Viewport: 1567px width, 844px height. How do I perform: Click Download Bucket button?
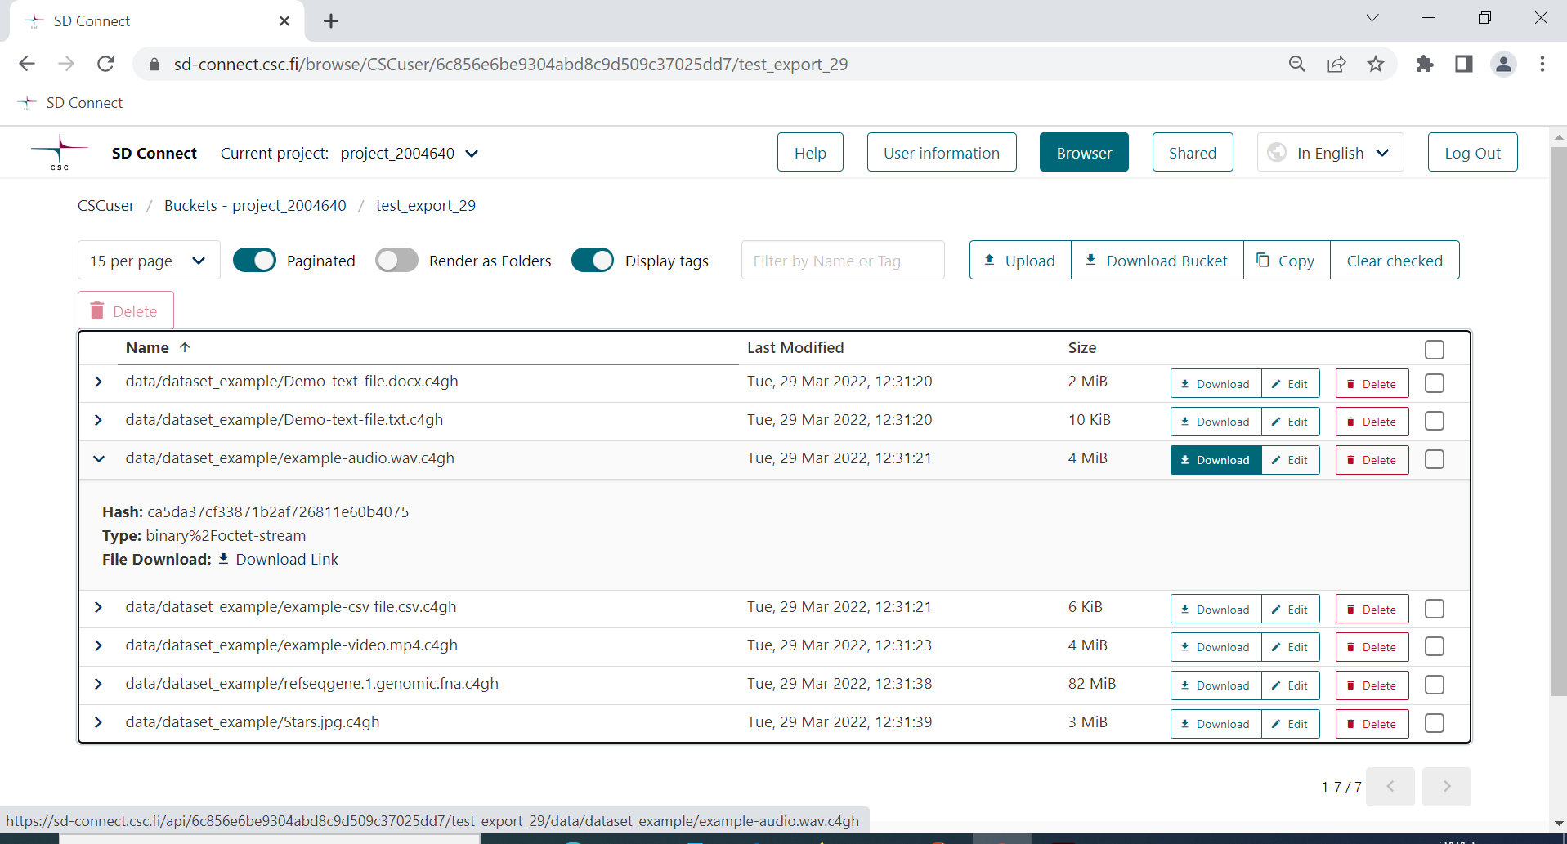pos(1157,261)
